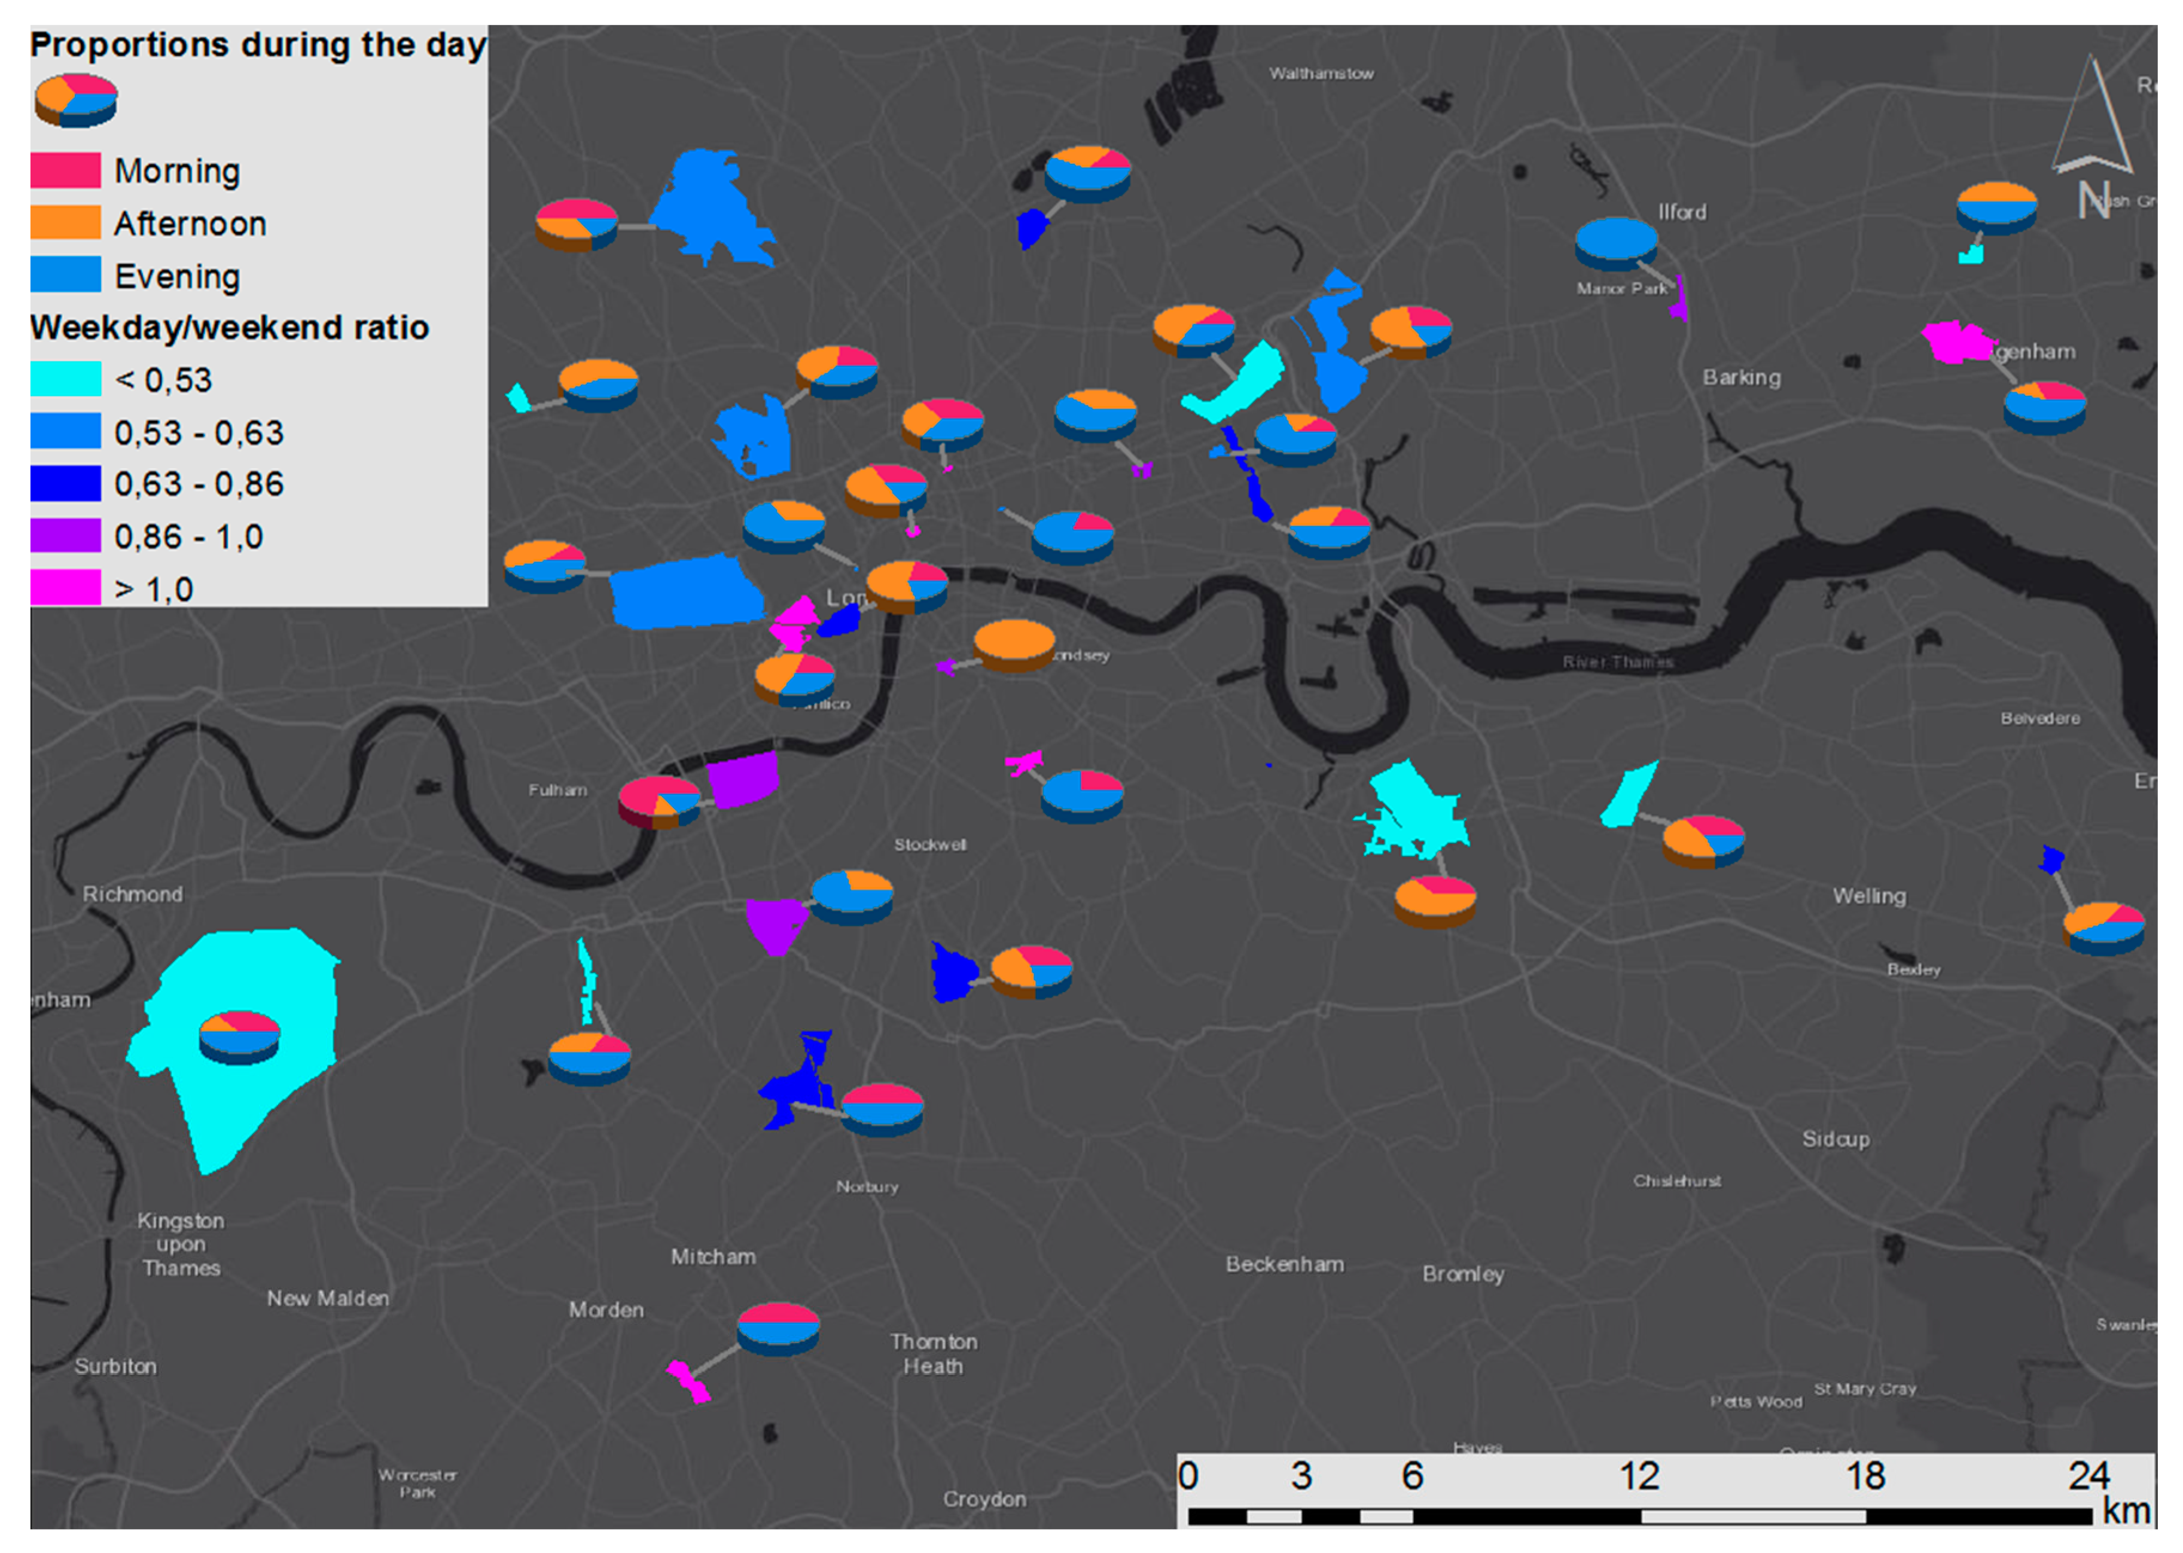Viewport: 2183px width, 1553px height.
Task: Click the magenta '> 1,0' ratio swatch
Action: pos(65,587)
